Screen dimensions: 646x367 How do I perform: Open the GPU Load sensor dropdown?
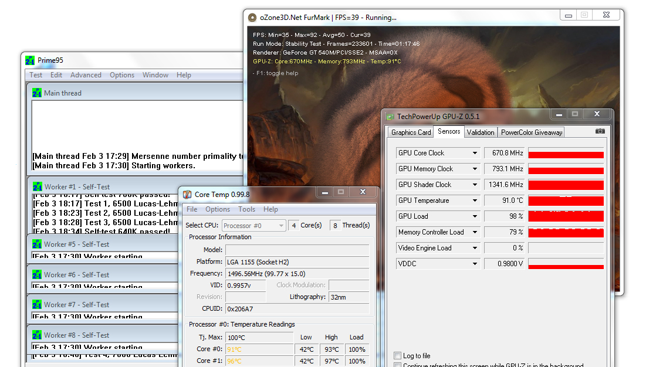(475, 216)
